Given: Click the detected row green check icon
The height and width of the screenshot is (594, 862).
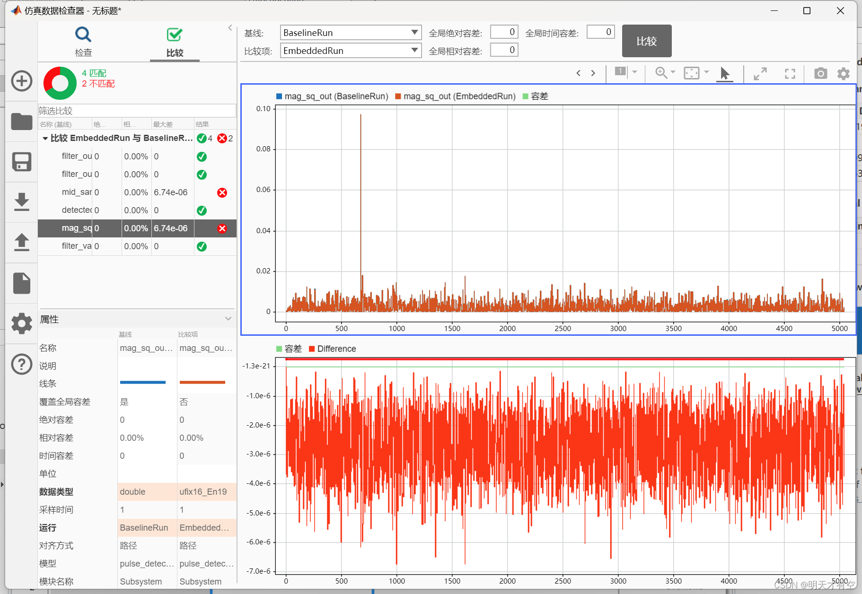Looking at the screenshot, I should (202, 210).
